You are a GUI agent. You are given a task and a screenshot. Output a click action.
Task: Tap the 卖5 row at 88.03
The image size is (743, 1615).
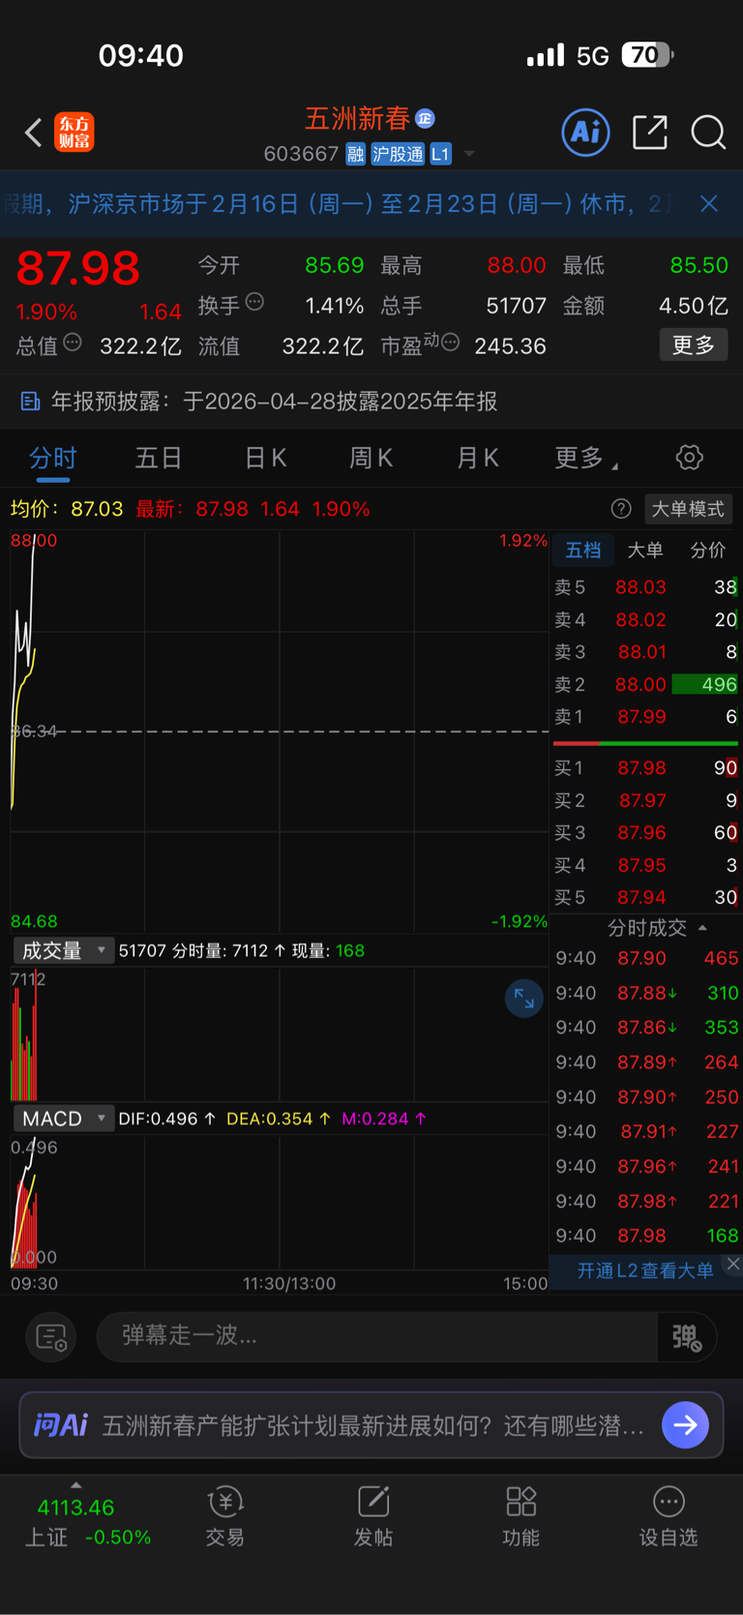[x=645, y=587]
